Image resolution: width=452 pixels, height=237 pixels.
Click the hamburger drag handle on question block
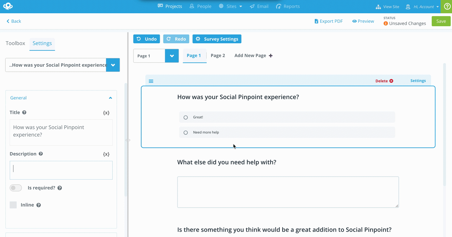coord(151,81)
